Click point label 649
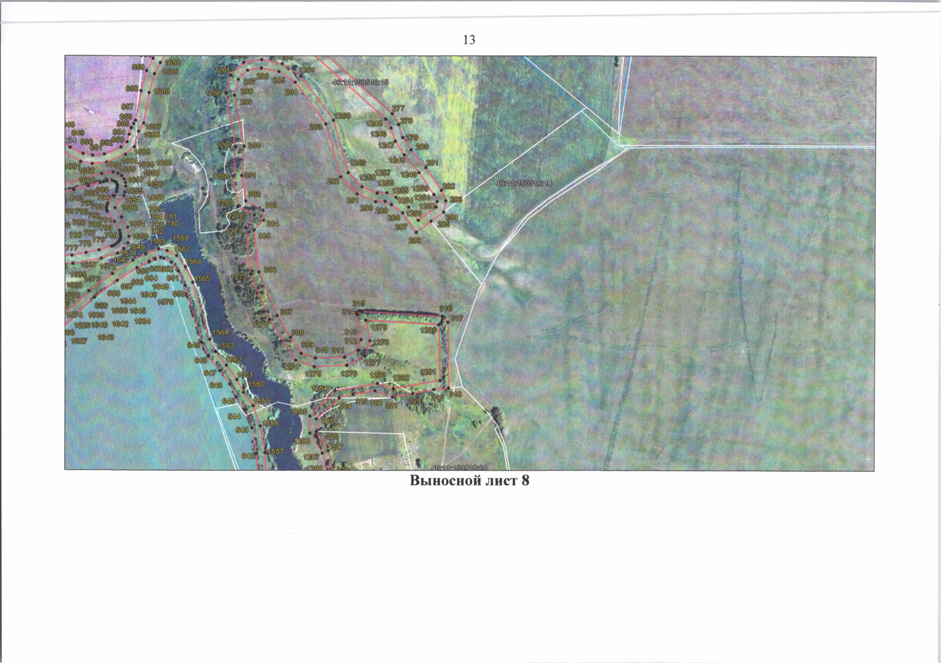 coord(193,345)
